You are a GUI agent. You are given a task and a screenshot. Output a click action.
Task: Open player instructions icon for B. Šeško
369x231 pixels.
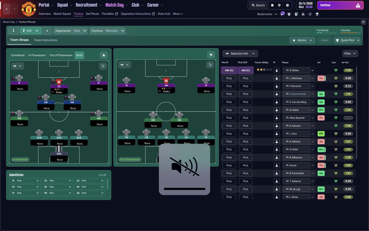click(x=277, y=70)
